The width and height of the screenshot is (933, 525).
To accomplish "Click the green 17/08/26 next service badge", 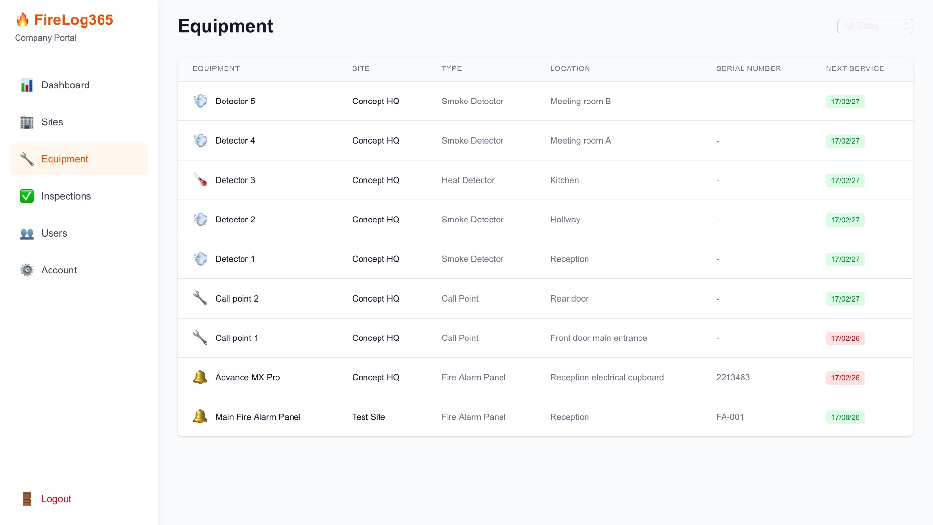I will [845, 417].
